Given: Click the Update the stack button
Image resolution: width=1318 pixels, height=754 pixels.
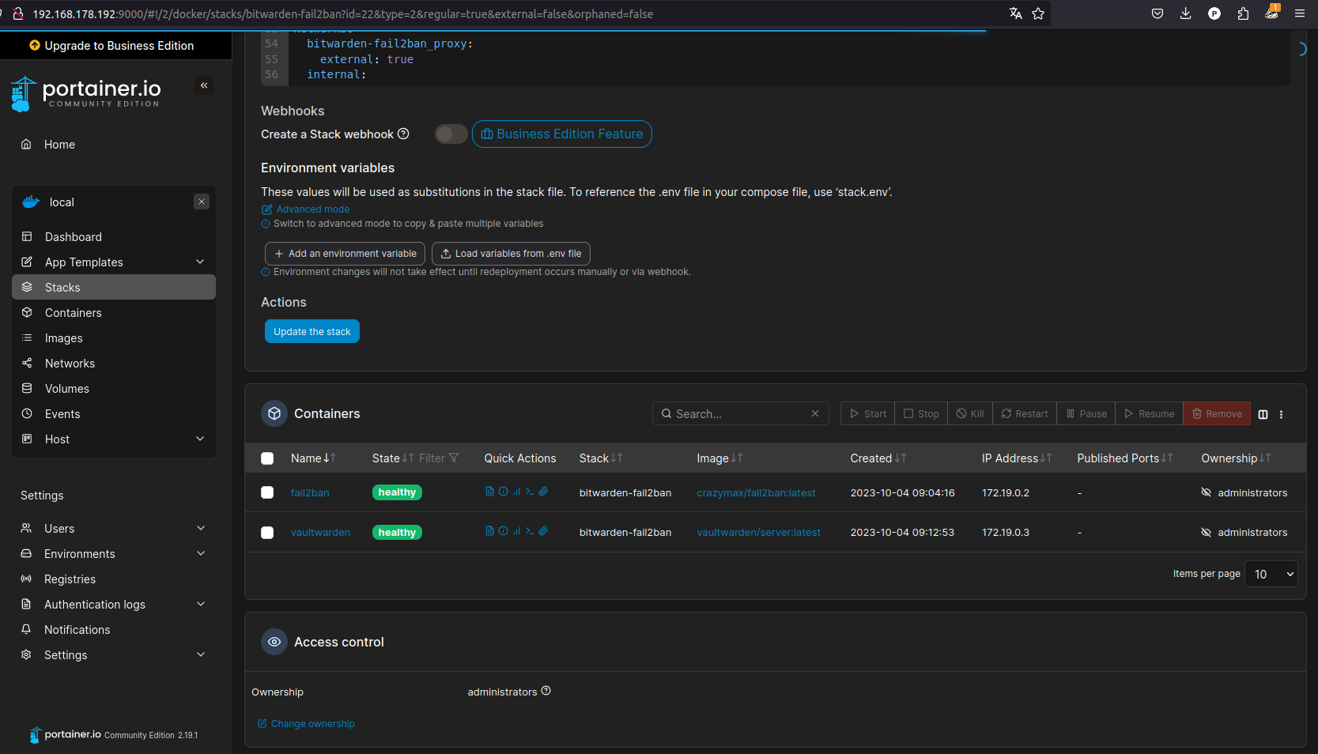Looking at the screenshot, I should [x=312, y=331].
